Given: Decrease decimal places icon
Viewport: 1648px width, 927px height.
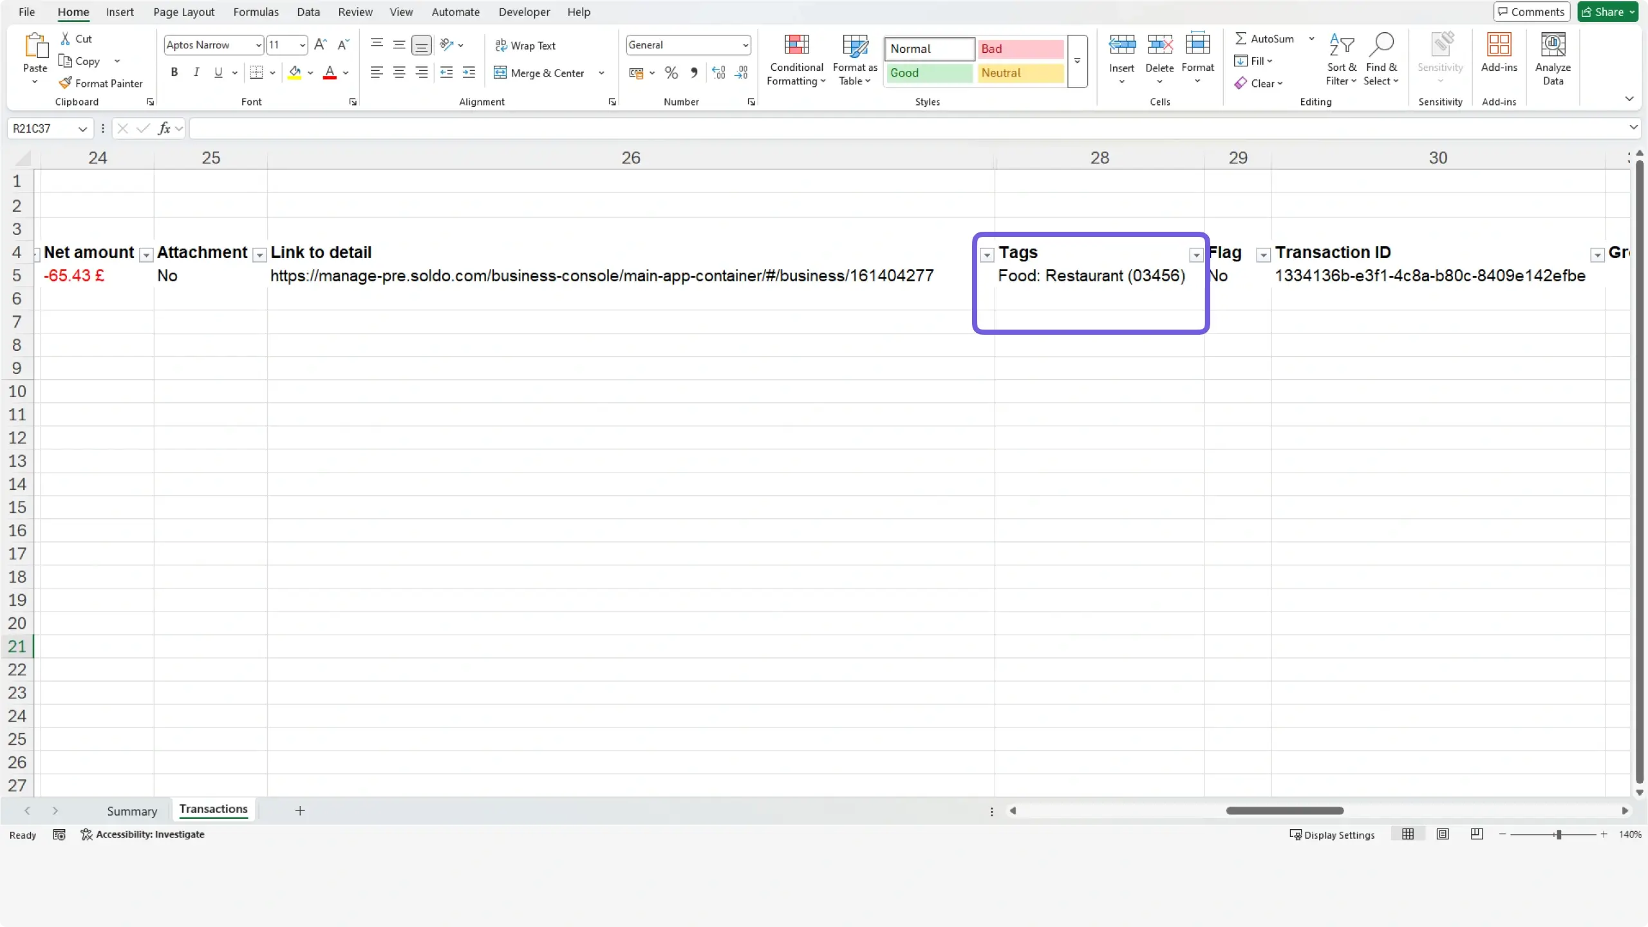Looking at the screenshot, I should click(742, 73).
